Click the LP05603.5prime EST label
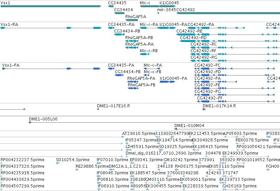Image resolution: width=280 pixels, height=191 pixels. pos(241,134)
